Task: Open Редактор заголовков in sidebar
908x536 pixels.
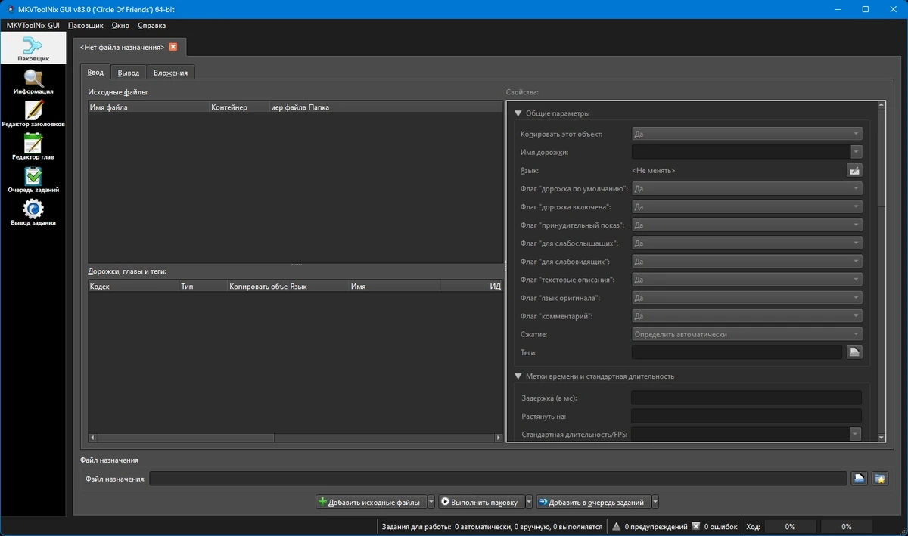Action: tap(33, 115)
